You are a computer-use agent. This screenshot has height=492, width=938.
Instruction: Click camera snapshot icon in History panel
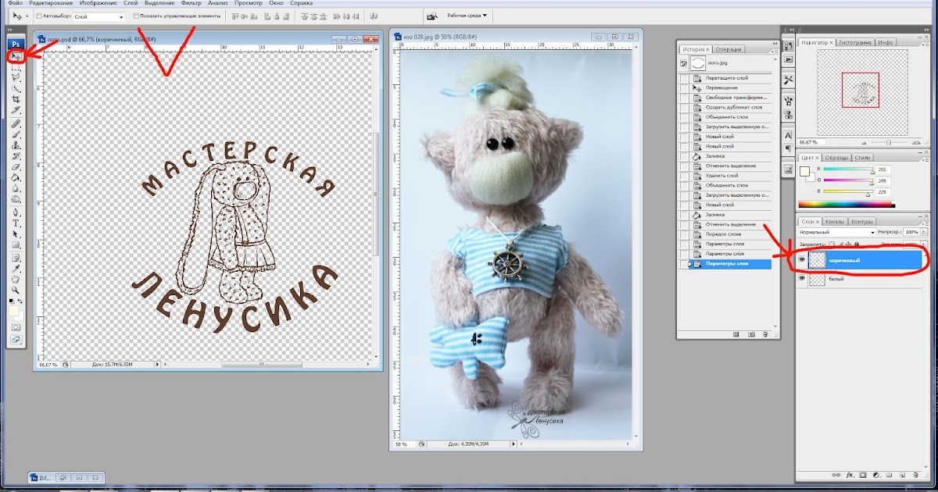(x=750, y=334)
